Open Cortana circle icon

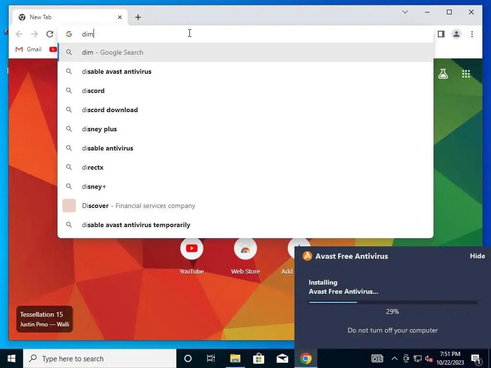tap(187, 358)
